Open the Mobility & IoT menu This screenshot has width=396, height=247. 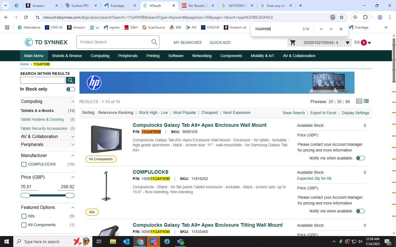tap(262, 56)
